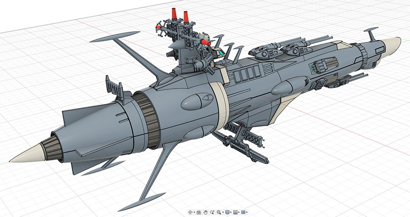The height and width of the screenshot is (217, 410).
Task: Open the Display Settings dropdown arrow
Action: coord(231,212)
